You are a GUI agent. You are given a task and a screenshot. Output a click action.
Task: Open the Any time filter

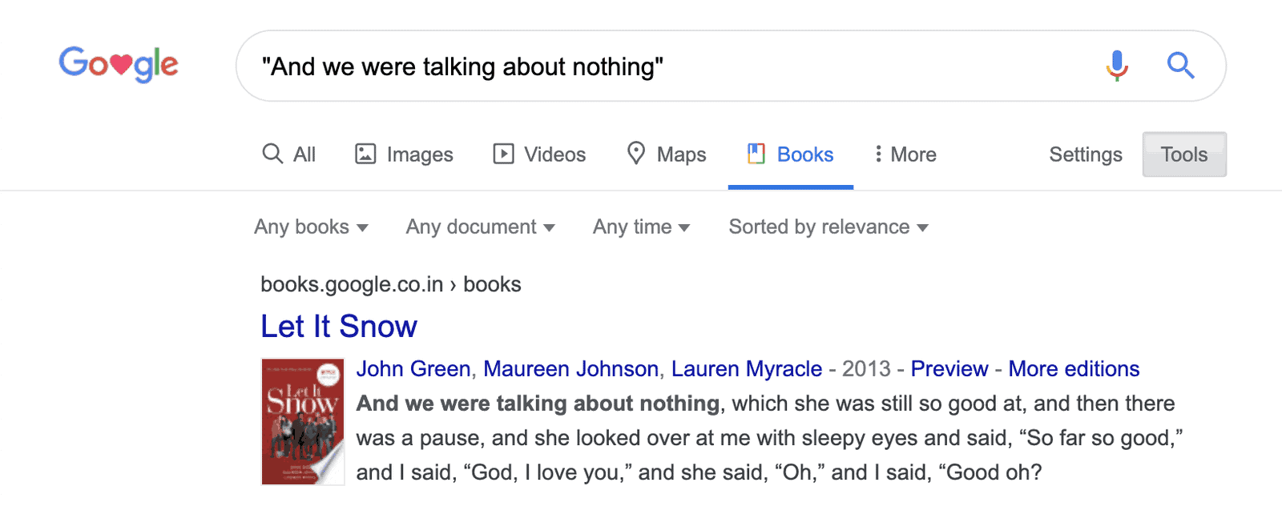641,227
